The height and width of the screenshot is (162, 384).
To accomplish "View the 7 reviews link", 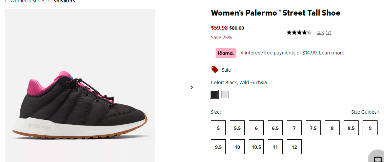I will pyautogui.click(x=328, y=32).
